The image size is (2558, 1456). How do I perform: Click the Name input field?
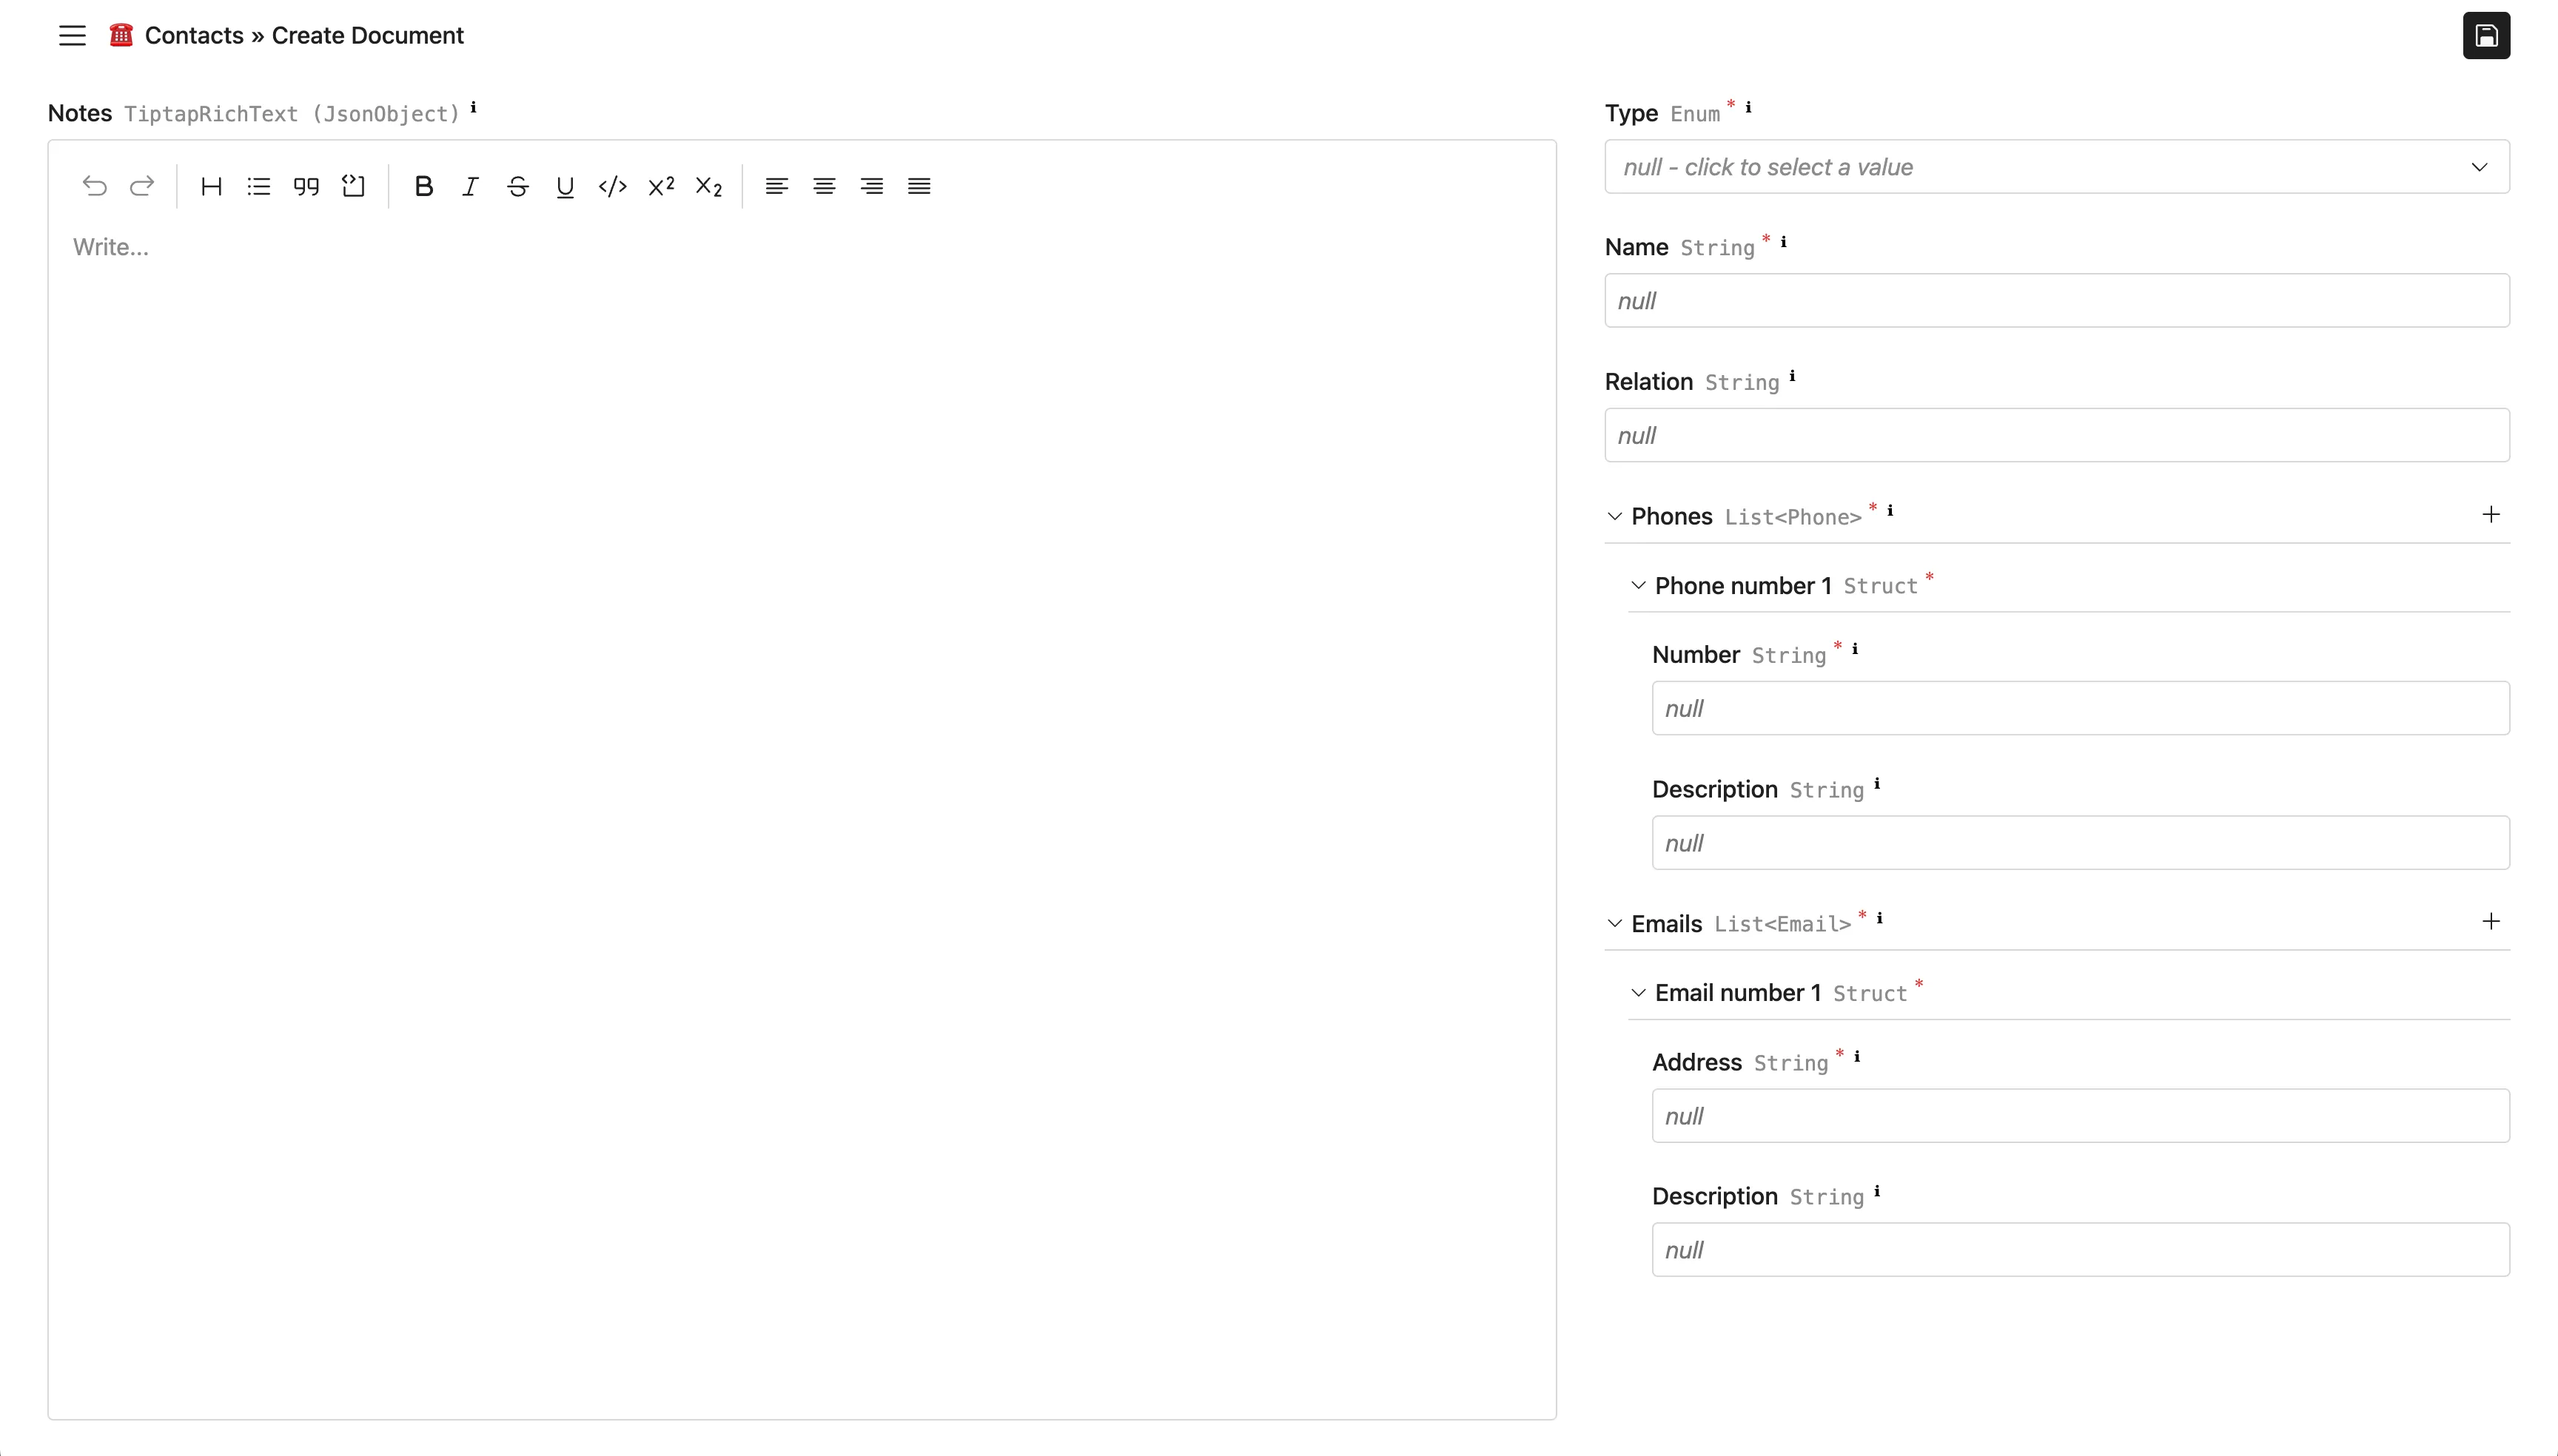point(2056,301)
